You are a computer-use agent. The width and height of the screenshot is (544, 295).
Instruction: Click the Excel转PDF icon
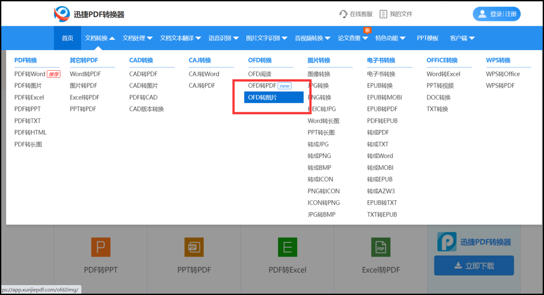tap(381, 247)
